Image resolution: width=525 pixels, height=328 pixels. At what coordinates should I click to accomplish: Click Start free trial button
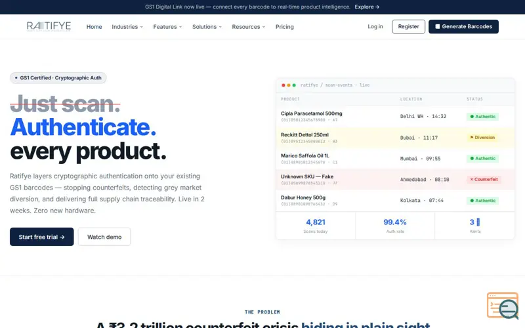coord(41,237)
